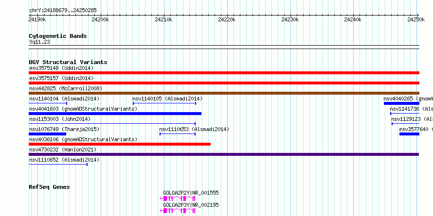The width and height of the screenshot is (433, 216).
Task: Open the GOLGA2P2Y|NR_001555 gene label
Action: [x=191, y=193]
